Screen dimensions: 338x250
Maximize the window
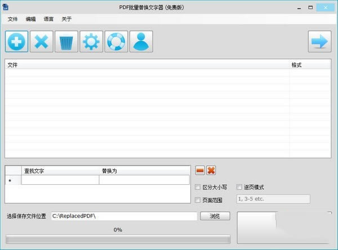point(310,8)
